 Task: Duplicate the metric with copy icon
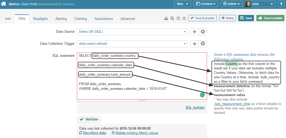(x=178, y=18)
